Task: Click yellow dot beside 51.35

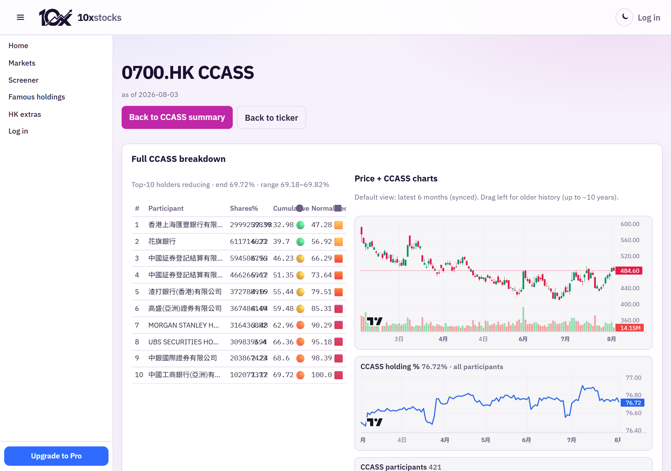Action: tap(300, 275)
